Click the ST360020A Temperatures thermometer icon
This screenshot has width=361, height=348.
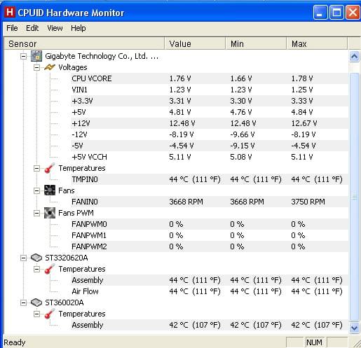point(50,314)
